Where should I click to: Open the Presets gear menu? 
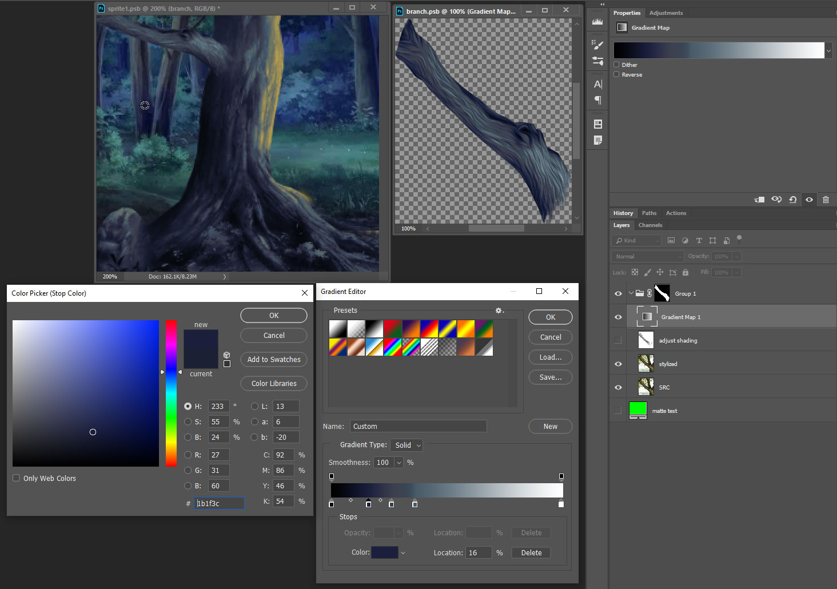pos(499,311)
